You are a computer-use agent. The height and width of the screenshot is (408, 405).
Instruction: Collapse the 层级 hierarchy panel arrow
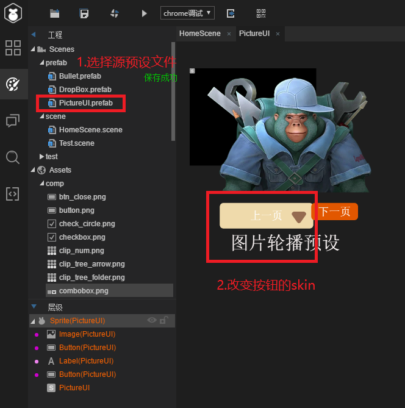tap(34, 306)
